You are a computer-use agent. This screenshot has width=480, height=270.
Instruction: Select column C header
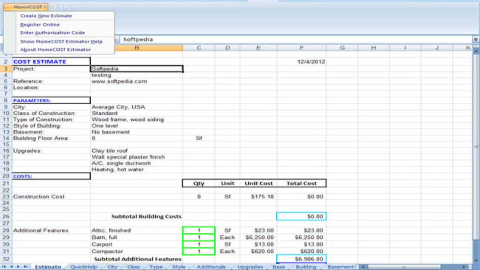tap(199, 48)
